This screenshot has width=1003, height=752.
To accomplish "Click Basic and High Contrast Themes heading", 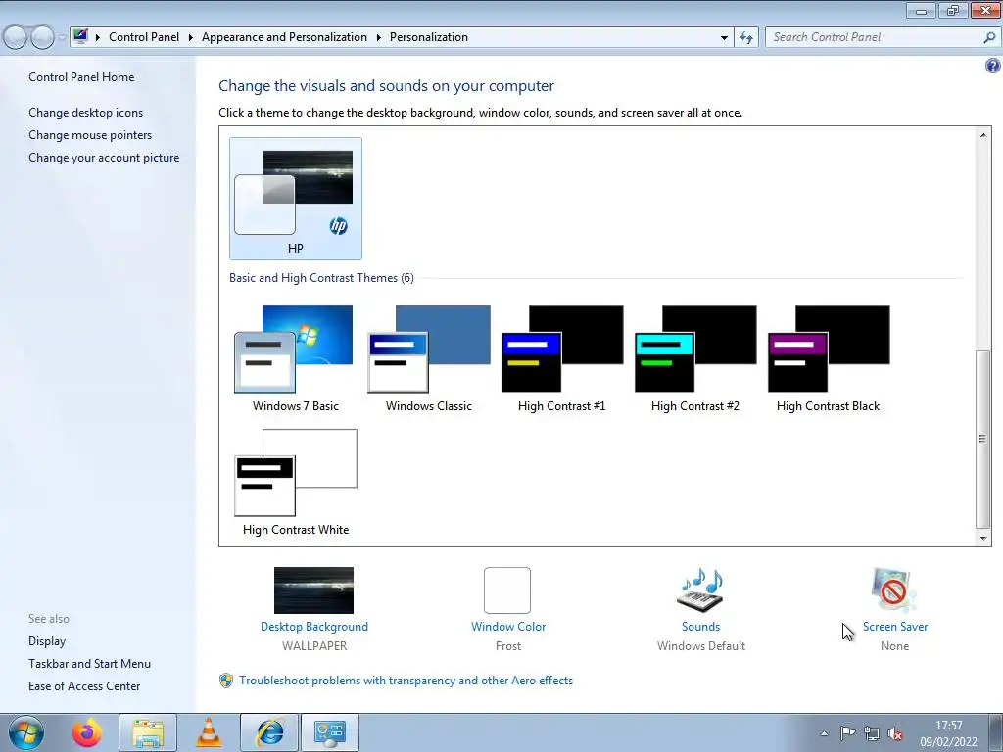I will [321, 278].
